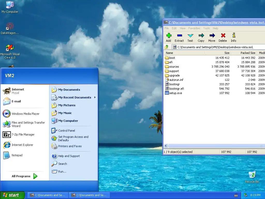Click the Extract toolbar icon

tap(179, 37)
